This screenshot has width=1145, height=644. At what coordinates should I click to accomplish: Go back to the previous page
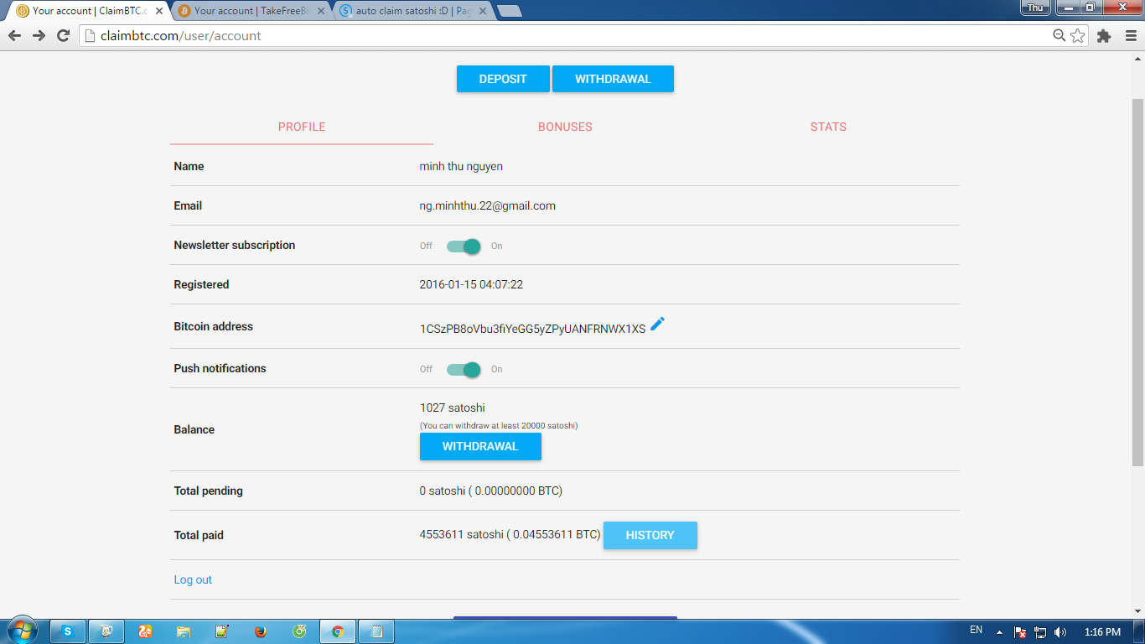point(14,35)
